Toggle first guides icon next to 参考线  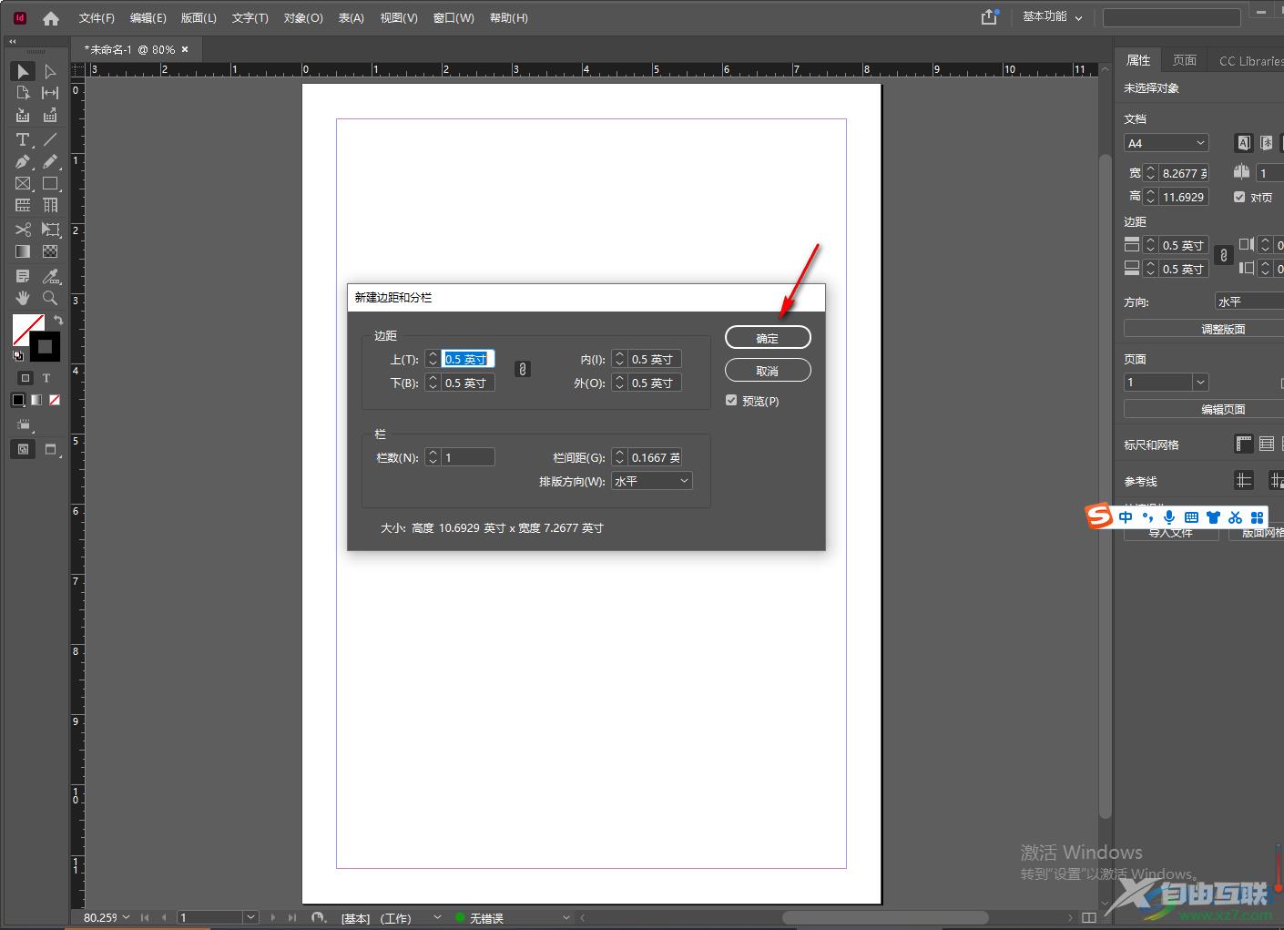[1244, 480]
